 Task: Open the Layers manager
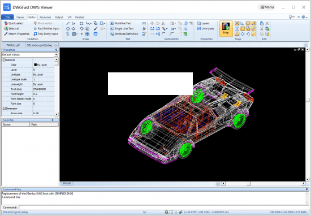[x=204, y=23]
